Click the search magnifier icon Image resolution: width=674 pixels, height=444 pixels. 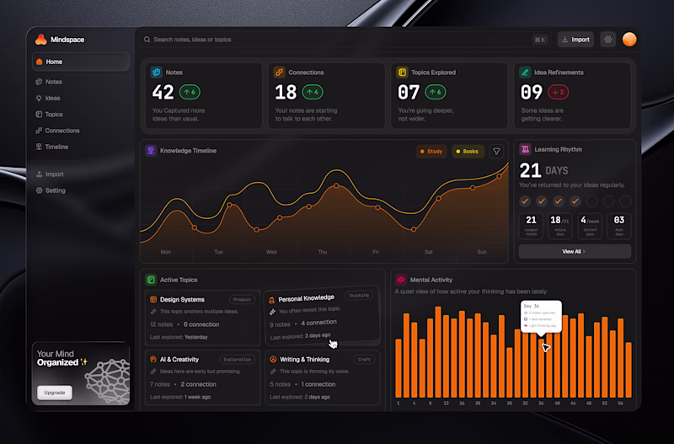click(x=147, y=40)
